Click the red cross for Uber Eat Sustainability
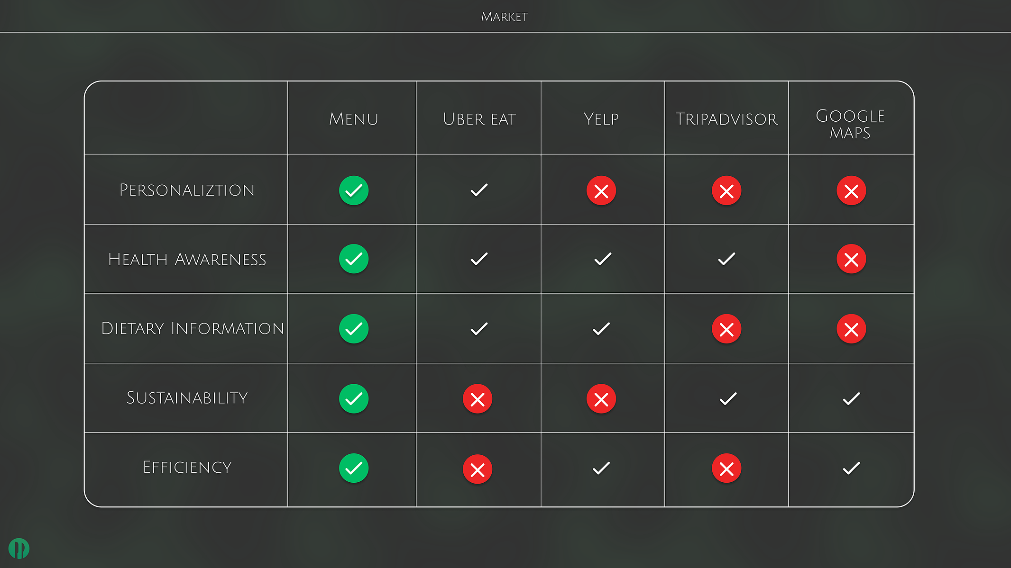 coord(478,399)
